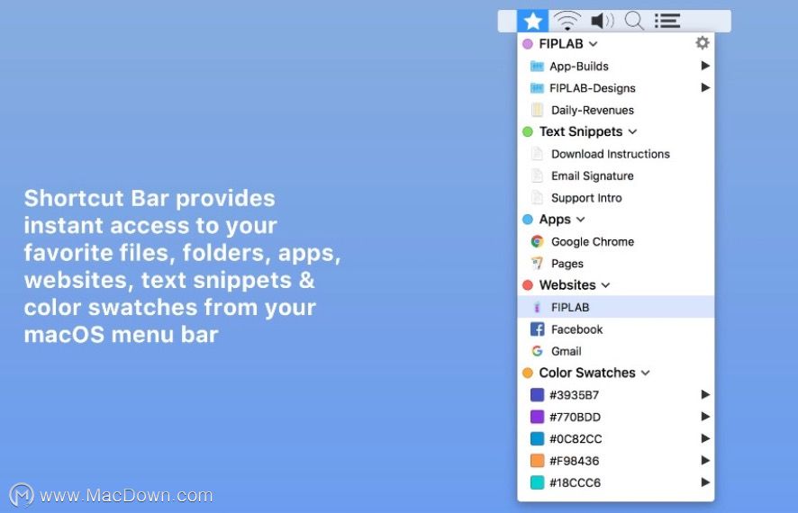
Task: Open the App-Builds folder entry
Action: point(616,66)
